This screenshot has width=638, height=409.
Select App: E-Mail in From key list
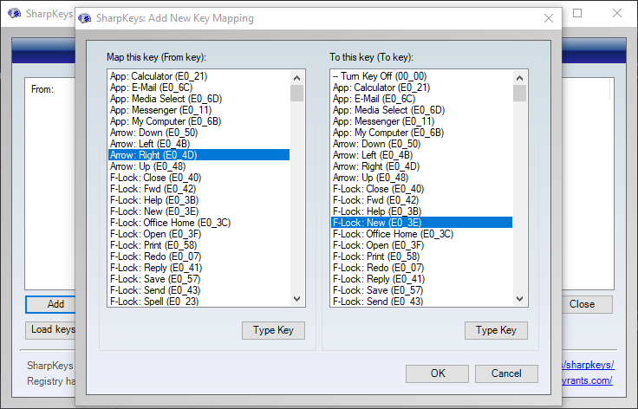pyautogui.click(x=199, y=88)
